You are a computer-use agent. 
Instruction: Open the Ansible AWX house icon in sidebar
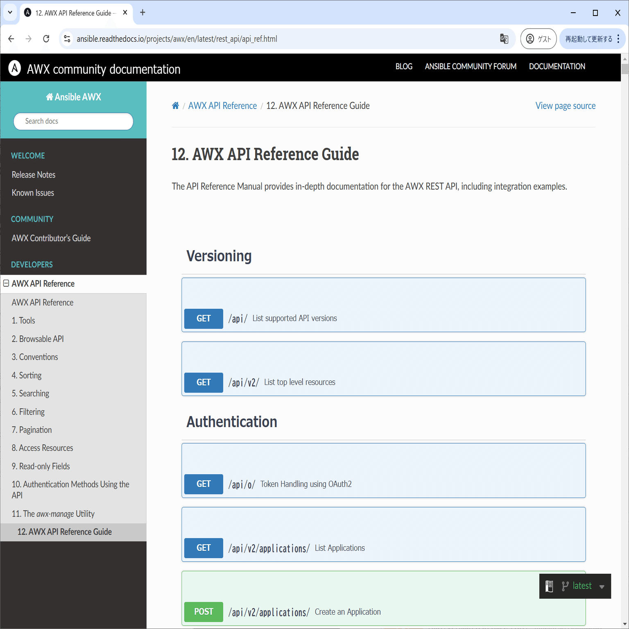click(50, 97)
